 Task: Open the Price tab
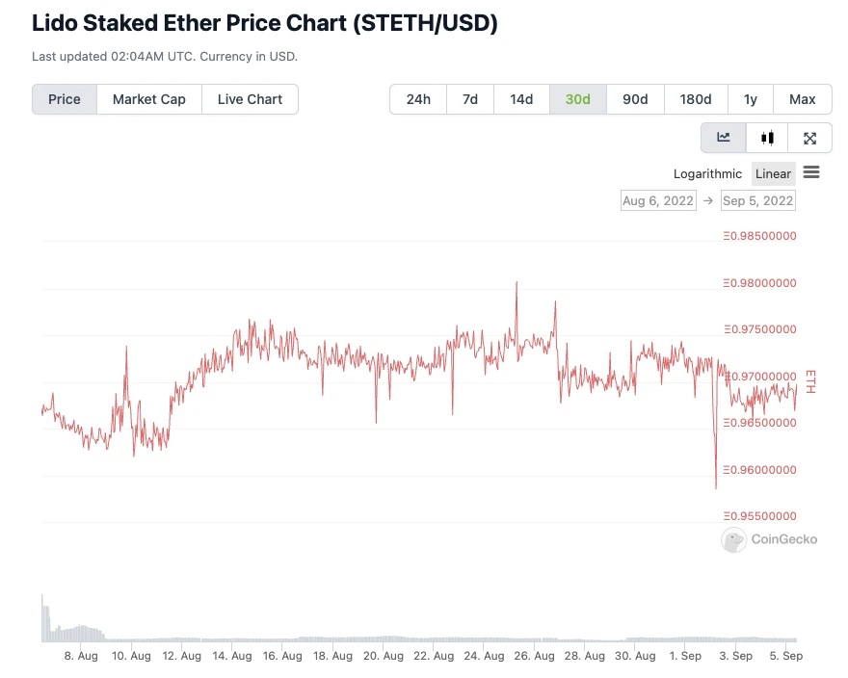(x=65, y=99)
